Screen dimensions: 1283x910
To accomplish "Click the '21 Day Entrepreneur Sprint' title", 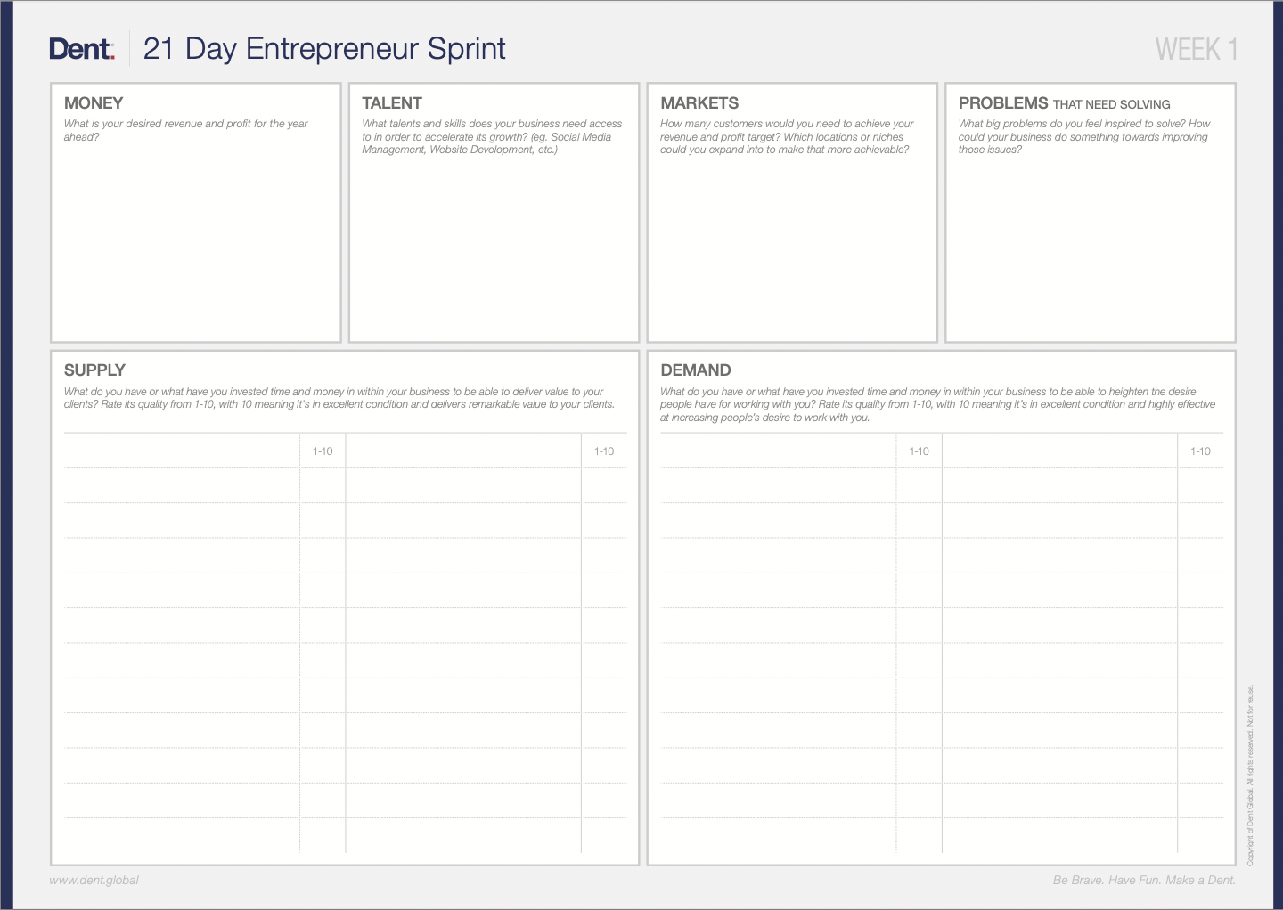I will coord(324,49).
